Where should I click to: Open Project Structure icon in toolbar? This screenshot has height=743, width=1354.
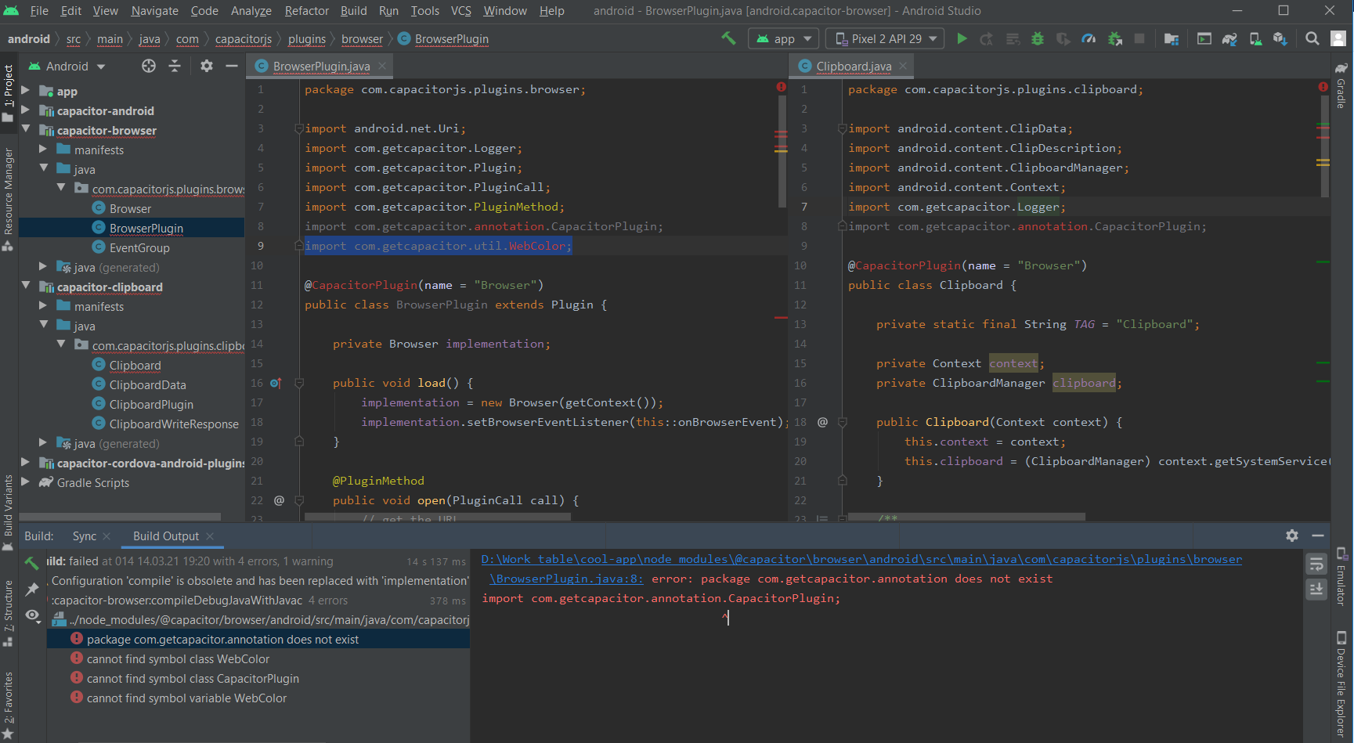coord(1172,38)
